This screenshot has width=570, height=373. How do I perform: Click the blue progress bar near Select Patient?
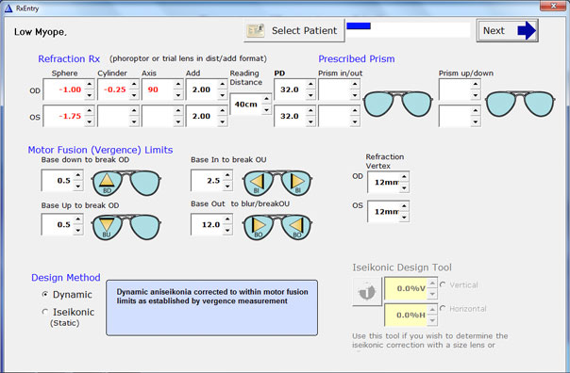359,25
